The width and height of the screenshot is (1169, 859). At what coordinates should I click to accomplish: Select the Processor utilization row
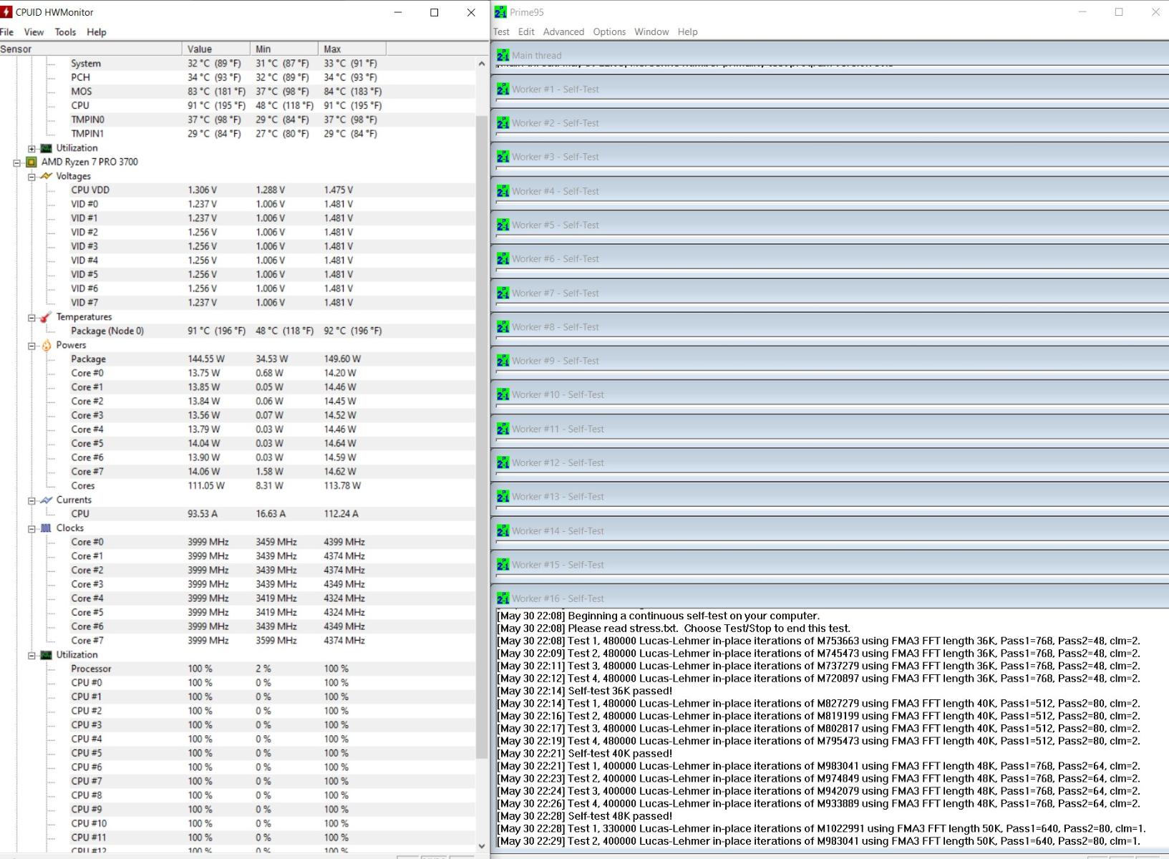(x=238, y=669)
